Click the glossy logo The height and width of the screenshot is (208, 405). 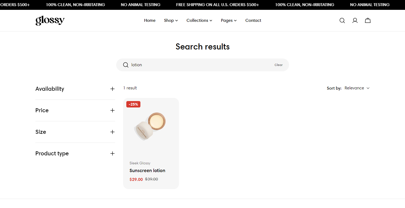[50, 20]
